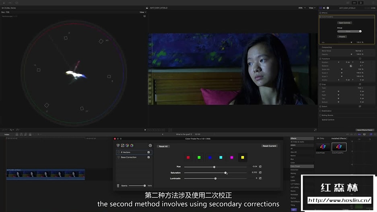Screen dimensions: 377x212
Task: Select the Base Correction layer row
Action: click(134, 157)
